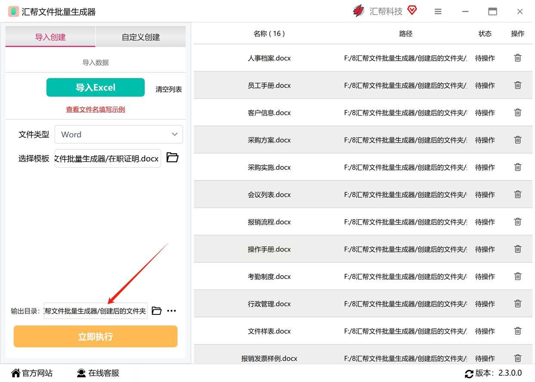The image size is (535, 382).
Task: Select the 导入创建 tab
Action: 50,37
